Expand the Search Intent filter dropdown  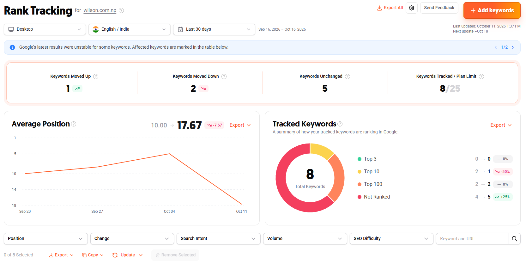219,239
